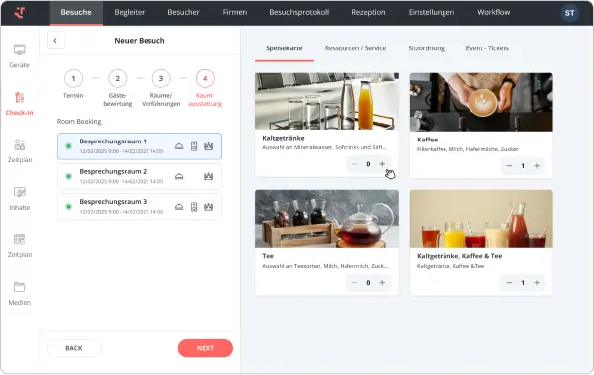The image size is (594, 375).
Task: Click catering dome icon for Besprechungsraum 2
Action: coord(179,176)
